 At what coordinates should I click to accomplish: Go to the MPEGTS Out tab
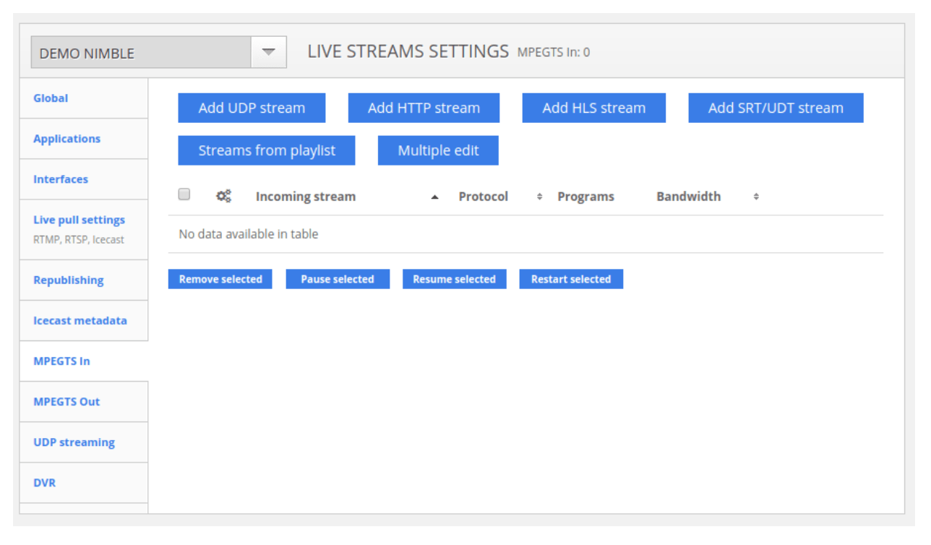coord(66,402)
